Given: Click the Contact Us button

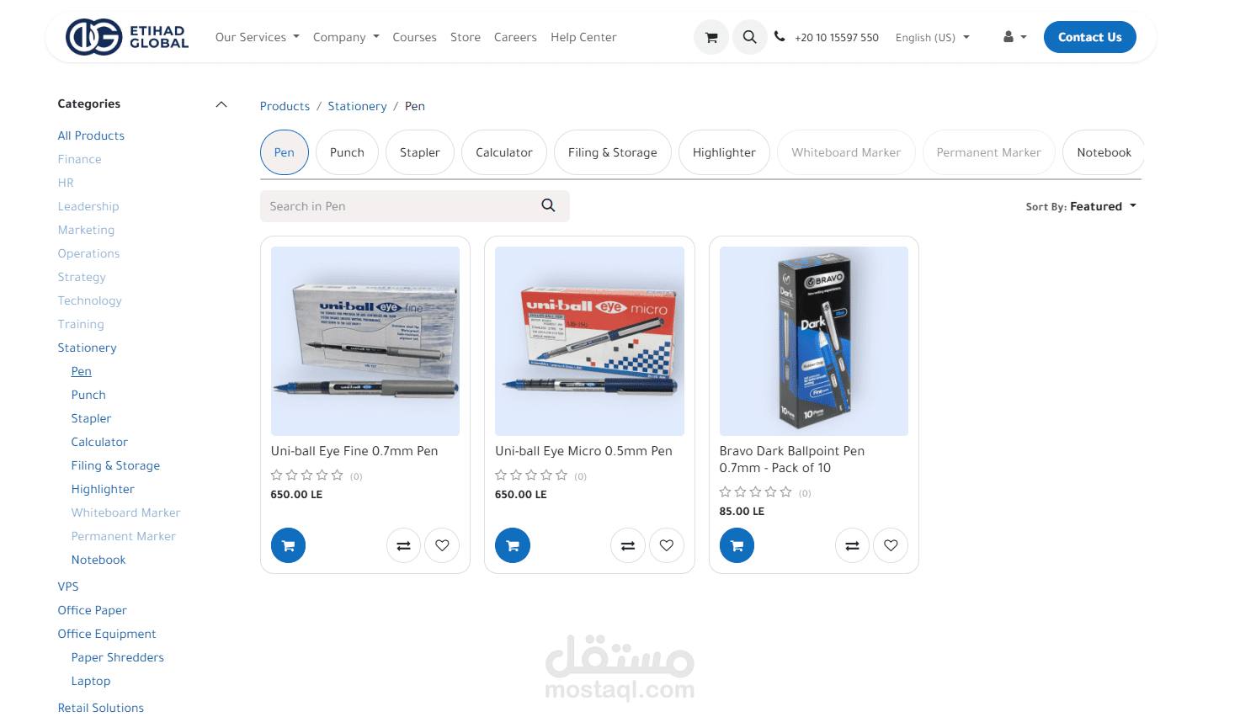Looking at the screenshot, I should (x=1090, y=37).
